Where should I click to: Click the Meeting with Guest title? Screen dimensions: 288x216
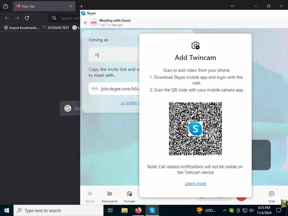coord(115,20)
